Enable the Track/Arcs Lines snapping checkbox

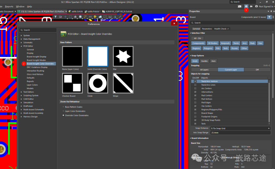pos(195,85)
